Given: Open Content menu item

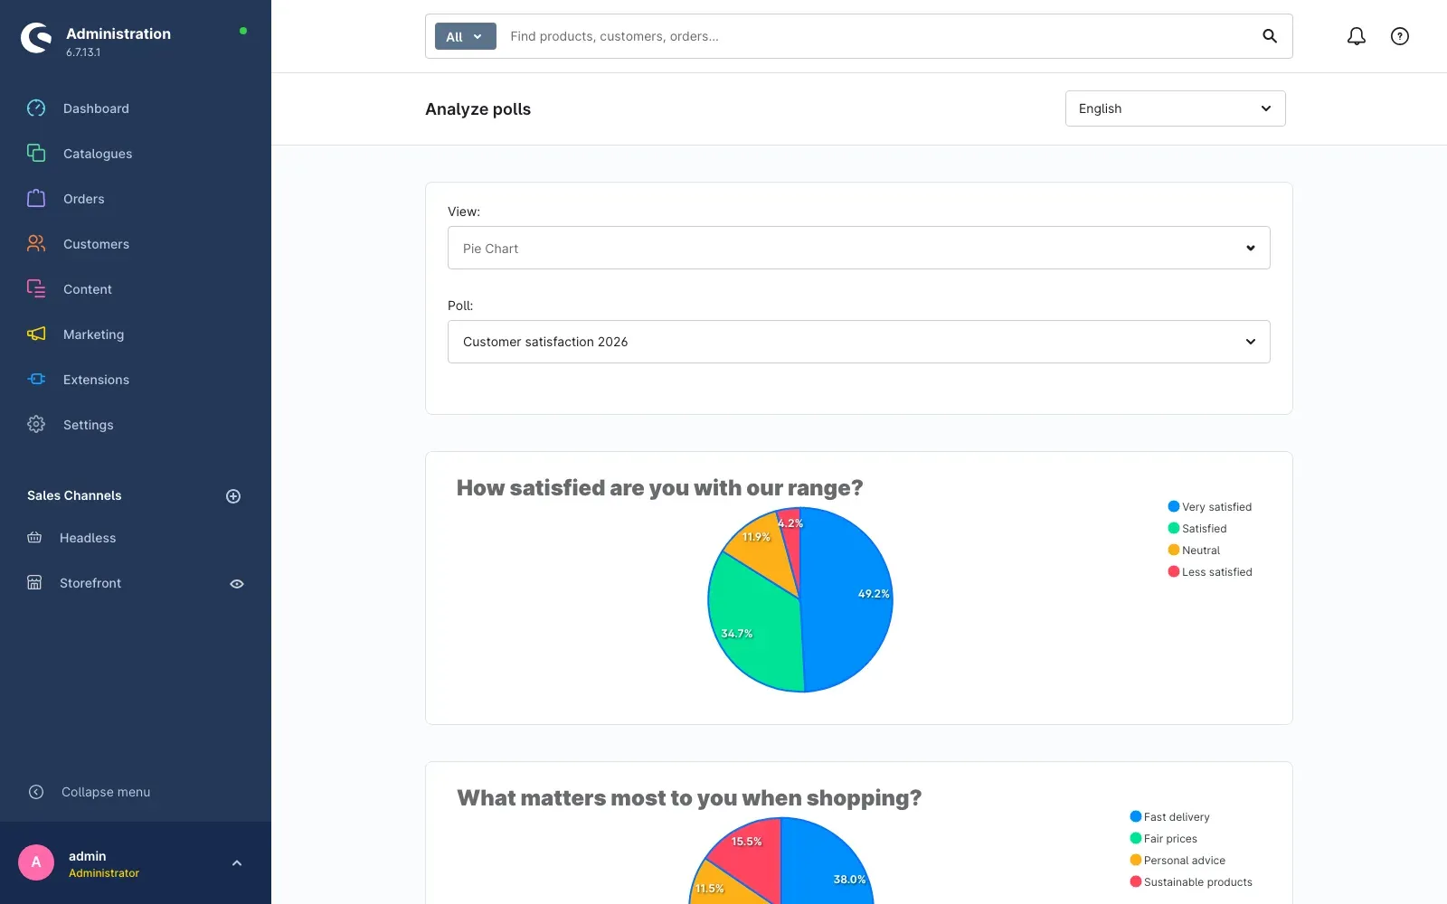Looking at the screenshot, I should click(88, 289).
